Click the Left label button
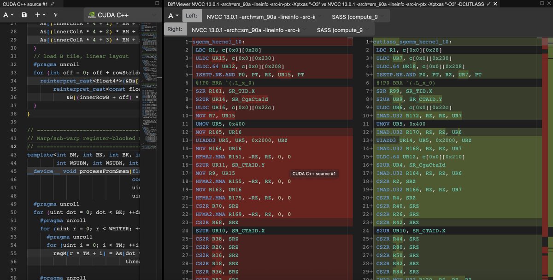The image size is (553, 280). coord(192,16)
